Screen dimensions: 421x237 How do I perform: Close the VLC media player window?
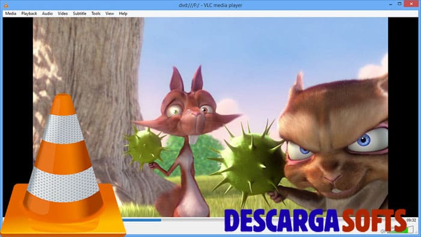click(411, 4)
